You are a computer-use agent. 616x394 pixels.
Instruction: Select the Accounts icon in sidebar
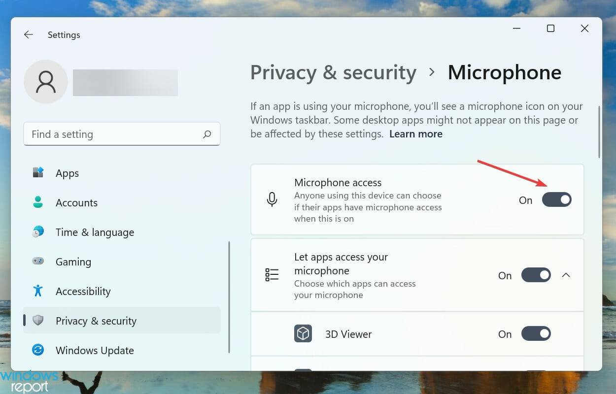point(37,202)
